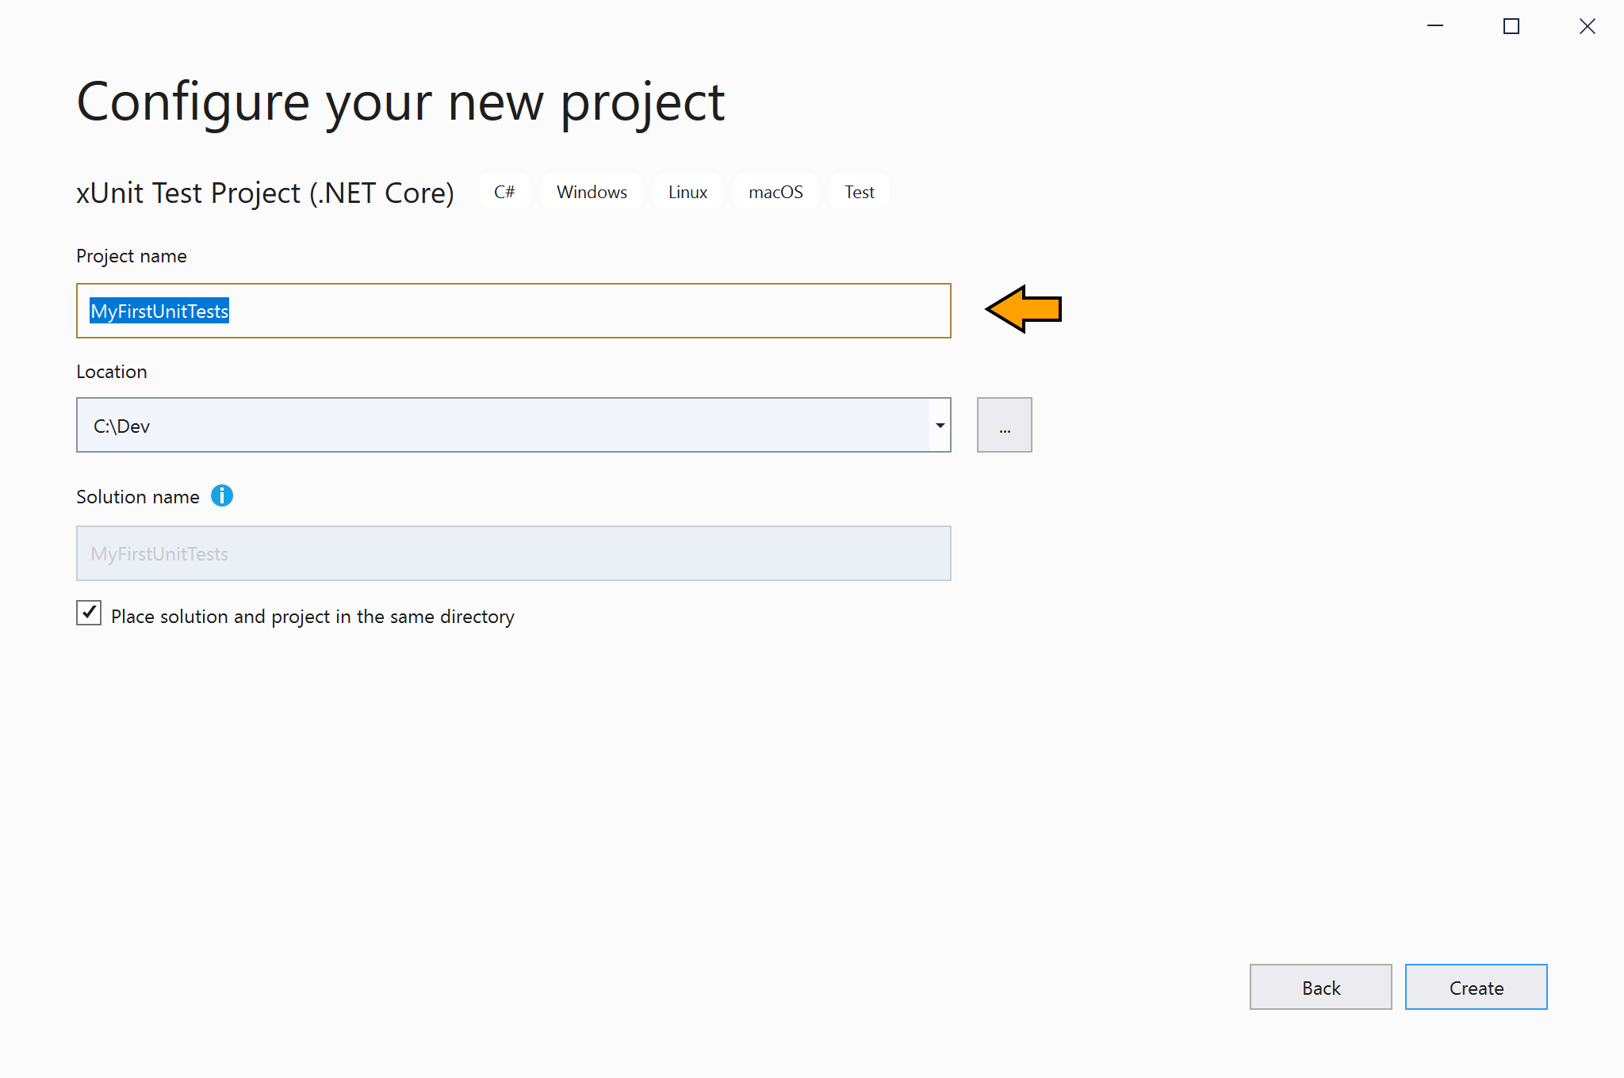Click the Back button
The width and height of the screenshot is (1624, 1078).
point(1320,987)
